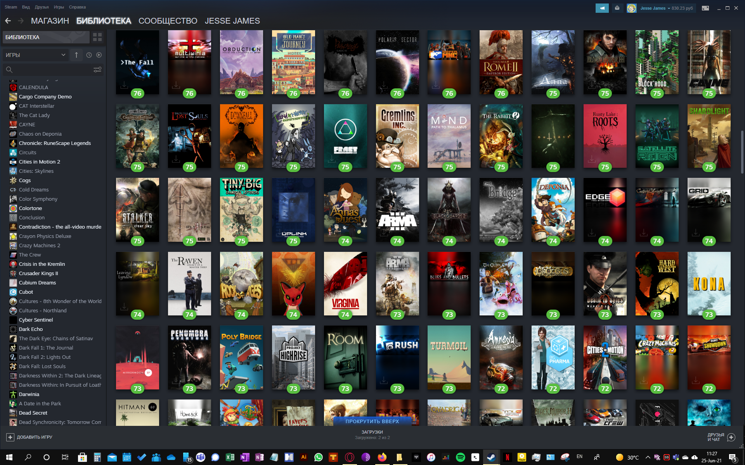The image size is (745, 465).
Task: Open the Steam menu
Action: (x=11, y=7)
